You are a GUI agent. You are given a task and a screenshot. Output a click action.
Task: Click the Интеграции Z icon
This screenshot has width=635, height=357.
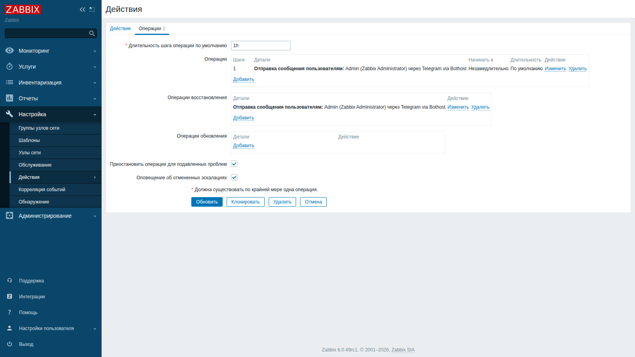[10, 297]
